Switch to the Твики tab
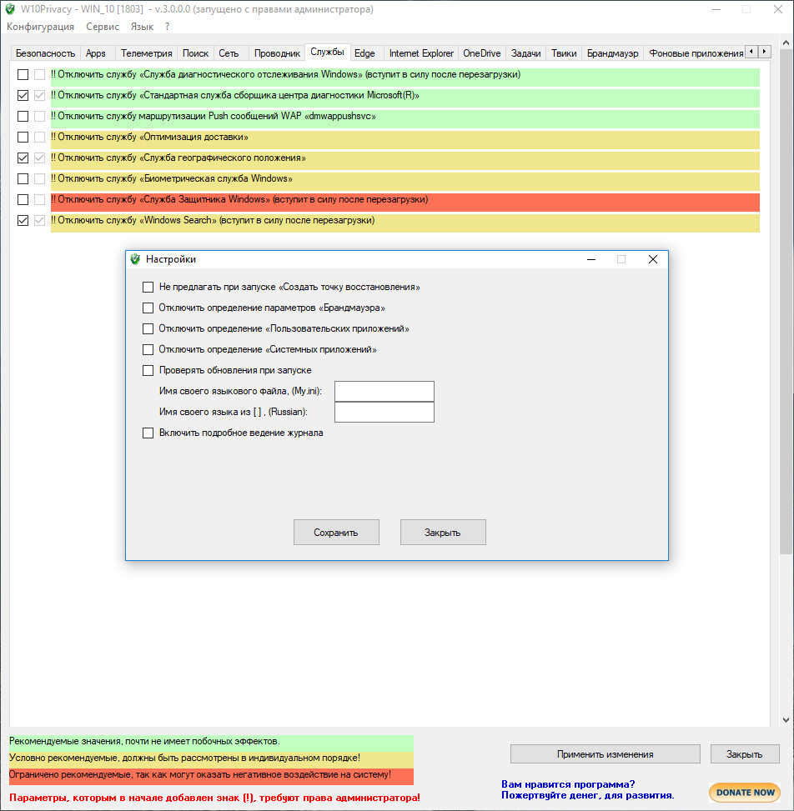The width and height of the screenshot is (794, 811). [x=564, y=53]
